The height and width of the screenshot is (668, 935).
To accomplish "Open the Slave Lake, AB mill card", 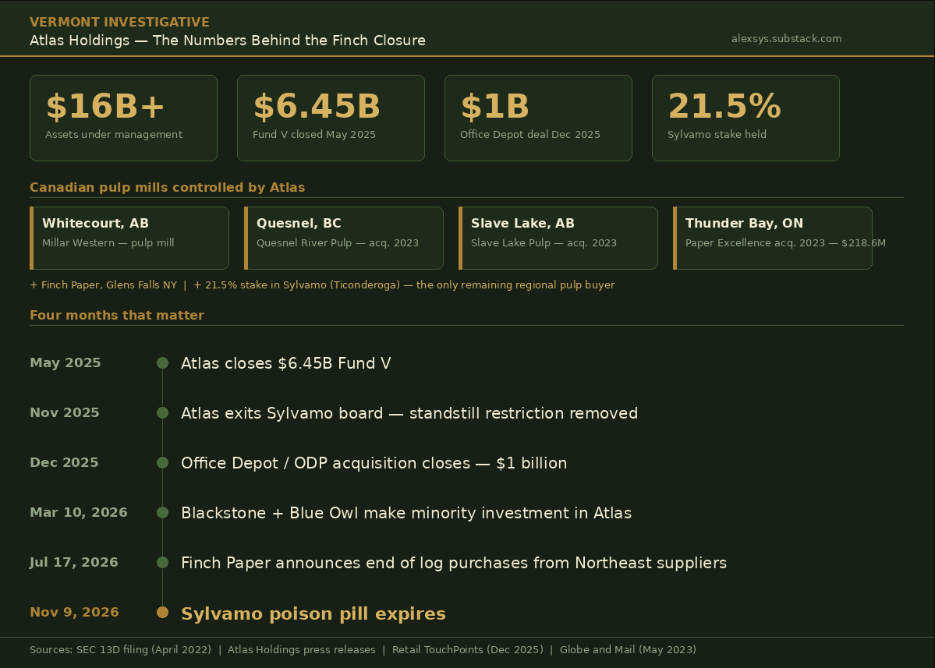I will pos(558,239).
